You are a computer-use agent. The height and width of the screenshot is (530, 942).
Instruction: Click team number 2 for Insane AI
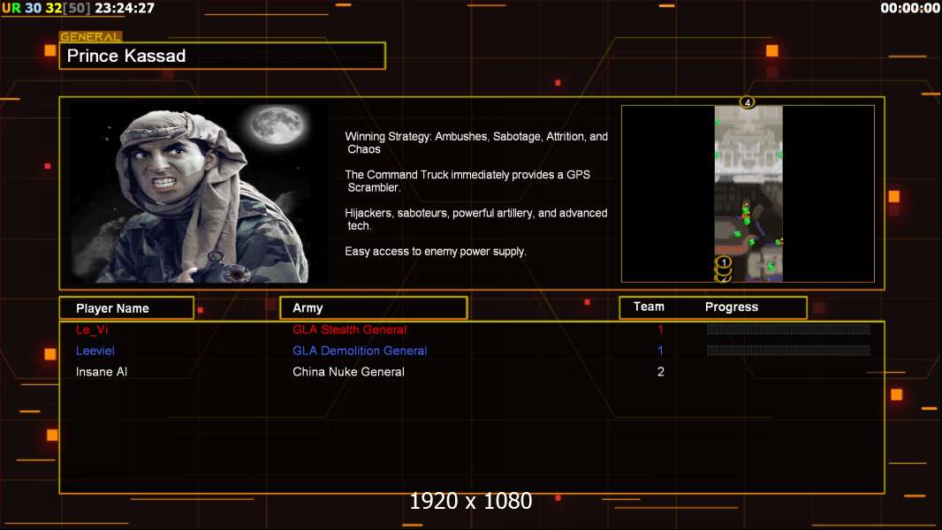660,372
